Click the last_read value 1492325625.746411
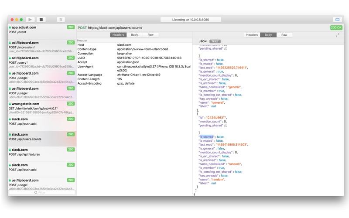Image resolution: width=349 pixels, height=218 pixels. (232, 68)
